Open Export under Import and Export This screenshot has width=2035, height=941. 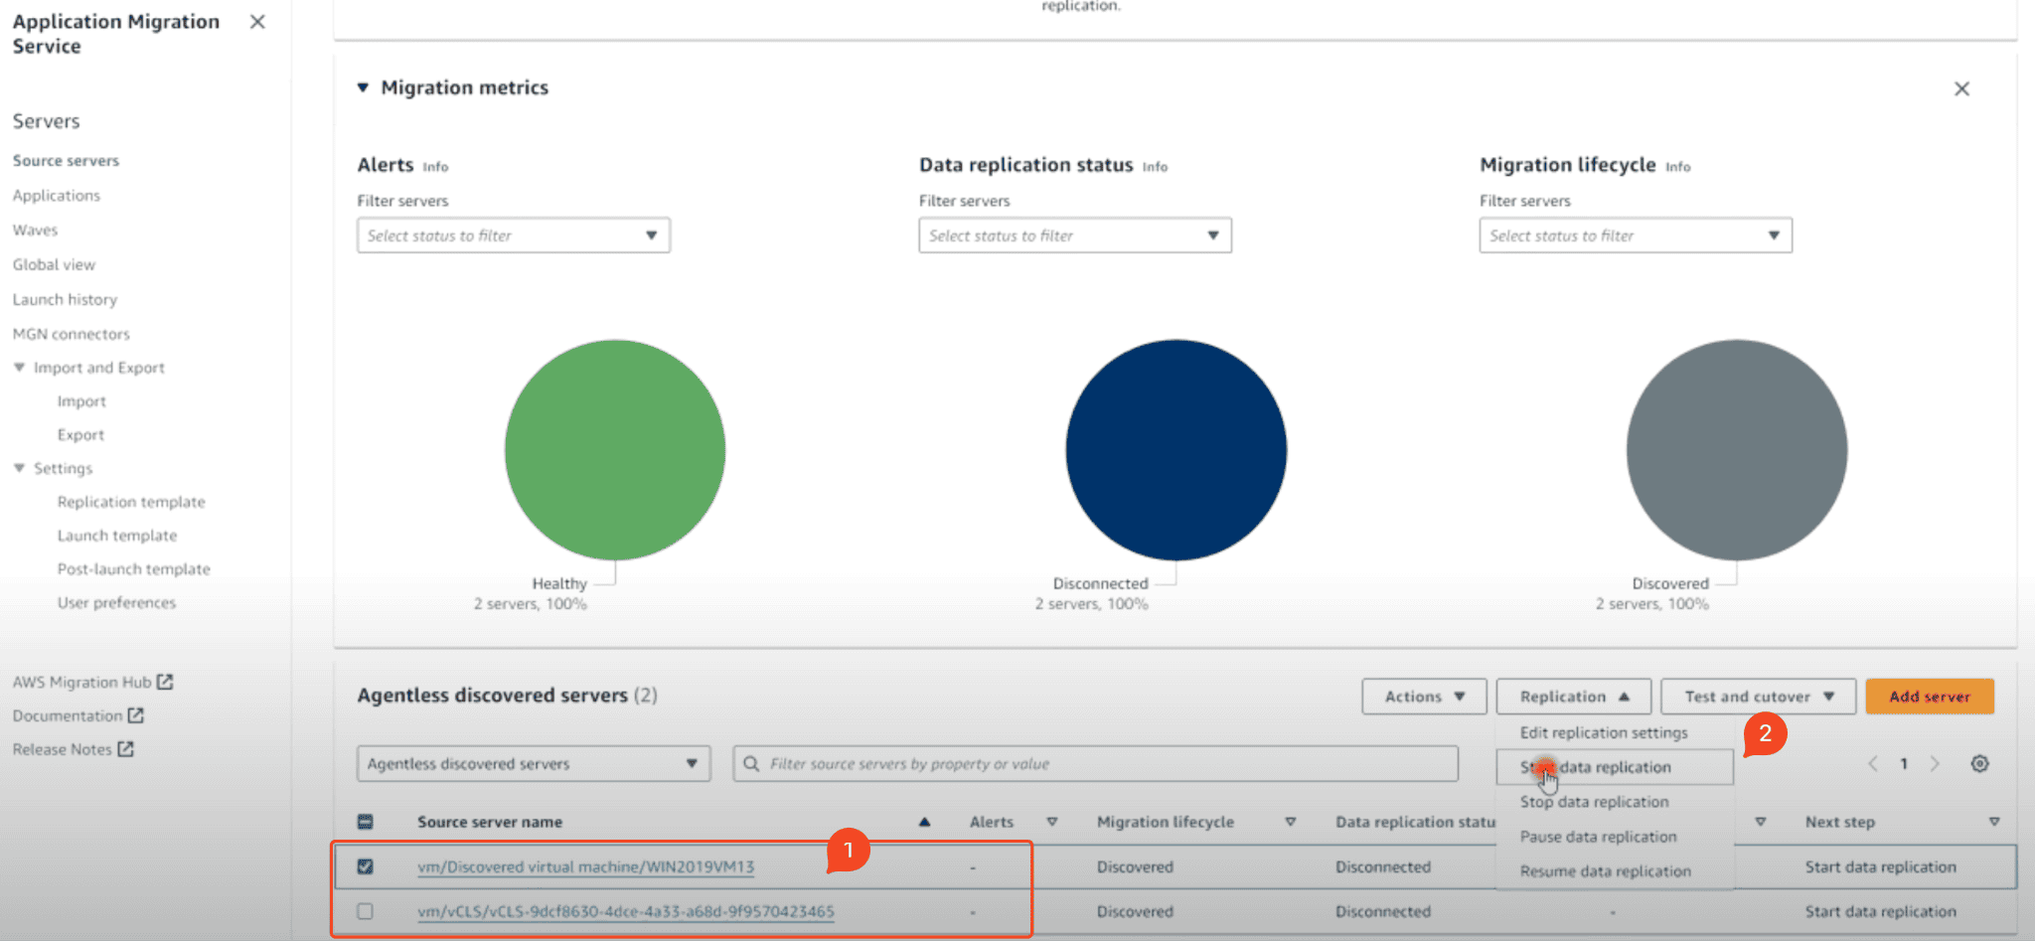pos(80,435)
